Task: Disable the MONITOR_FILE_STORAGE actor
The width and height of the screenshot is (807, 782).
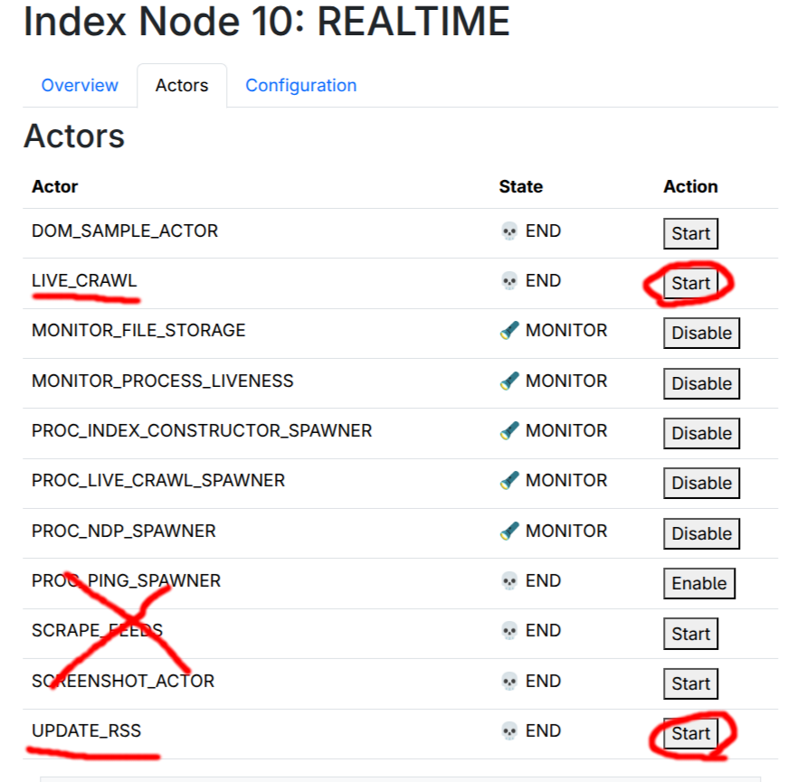Action: tap(701, 333)
